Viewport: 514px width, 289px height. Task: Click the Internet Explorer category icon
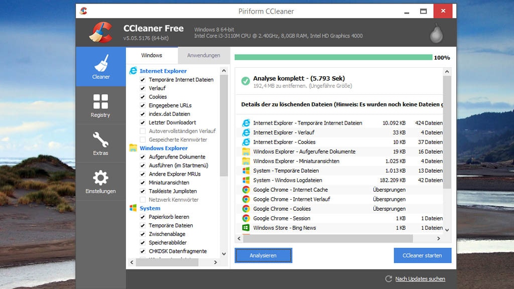pos(133,71)
